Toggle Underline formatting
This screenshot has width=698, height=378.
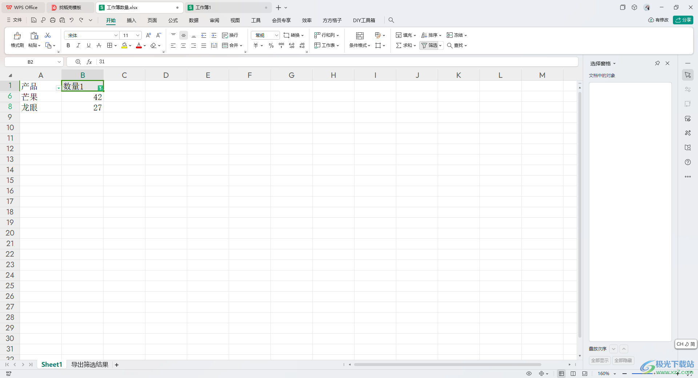pyautogui.click(x=88, y=45)
